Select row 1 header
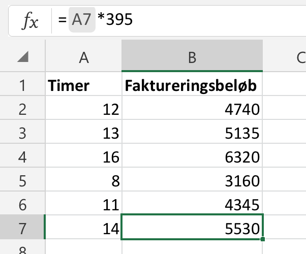Screen dimensions: 306x254 click(x=22, y=85)
